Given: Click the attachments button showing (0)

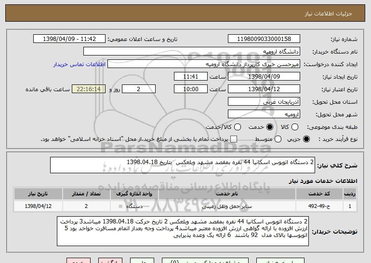Looking at the screenshot, I should 205,261.
